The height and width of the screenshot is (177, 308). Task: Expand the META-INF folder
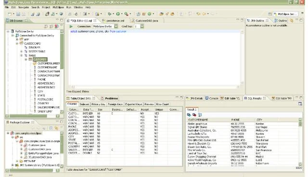click(x=17, y=161)
